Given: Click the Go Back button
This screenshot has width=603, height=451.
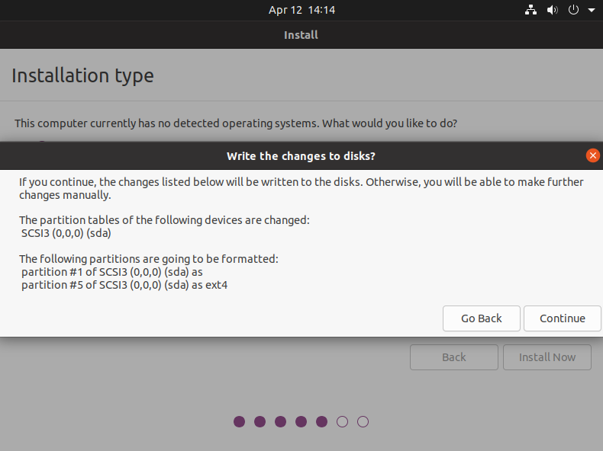Looking at the screenshot, I should point(482,318).
